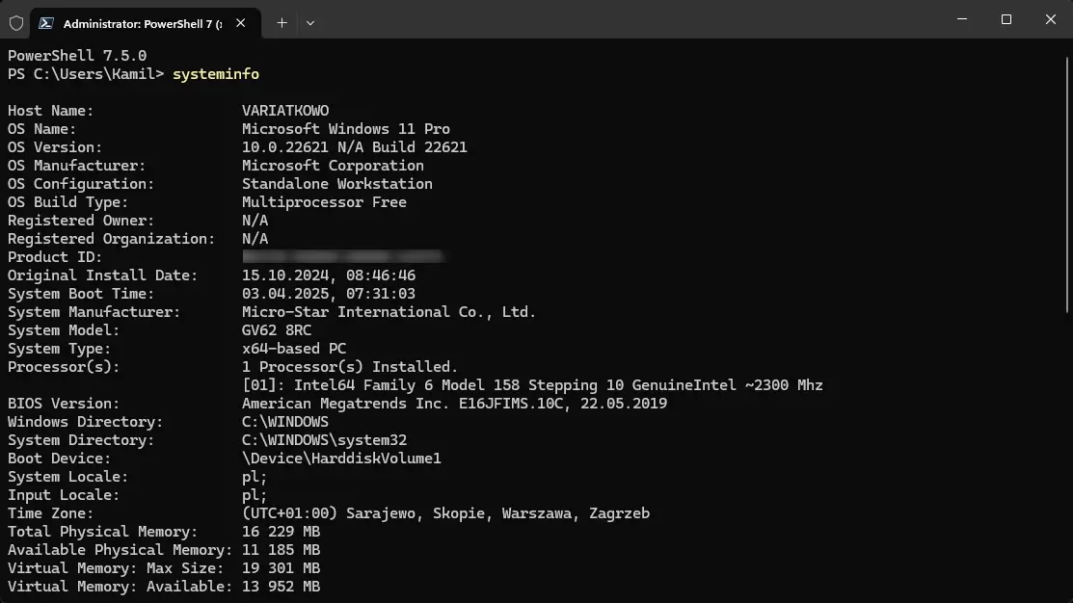The height and width of the screenshot is (603, 1073).
Task: Click the VARIATKOWO host name value
Action: (285, 111)
